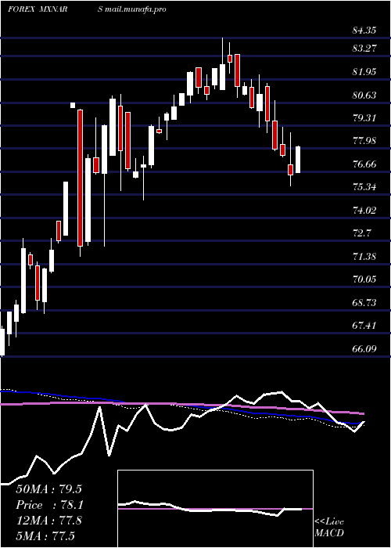Click the 83.27 price axis label

(x=364, y=49)
